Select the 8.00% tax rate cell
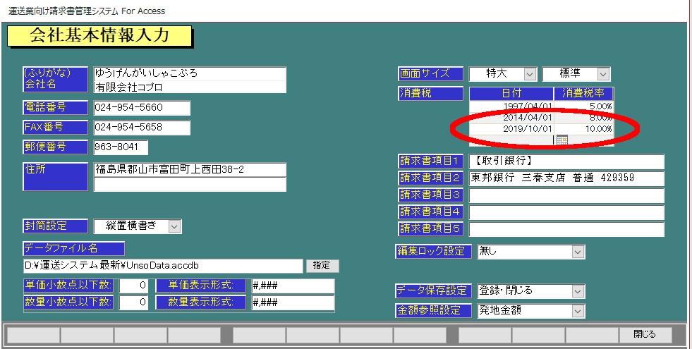692x349 pixels. [x=584, y=118]
